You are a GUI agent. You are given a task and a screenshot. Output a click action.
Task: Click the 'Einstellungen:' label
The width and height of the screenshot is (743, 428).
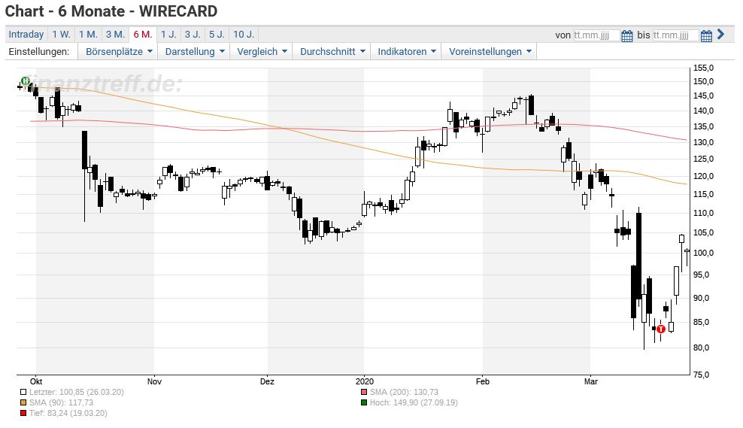point(39,52)
